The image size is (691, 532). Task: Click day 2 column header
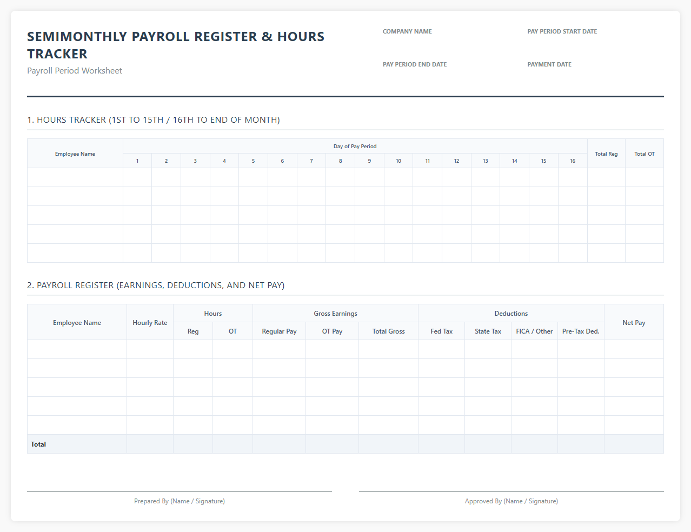coord(166,161)
